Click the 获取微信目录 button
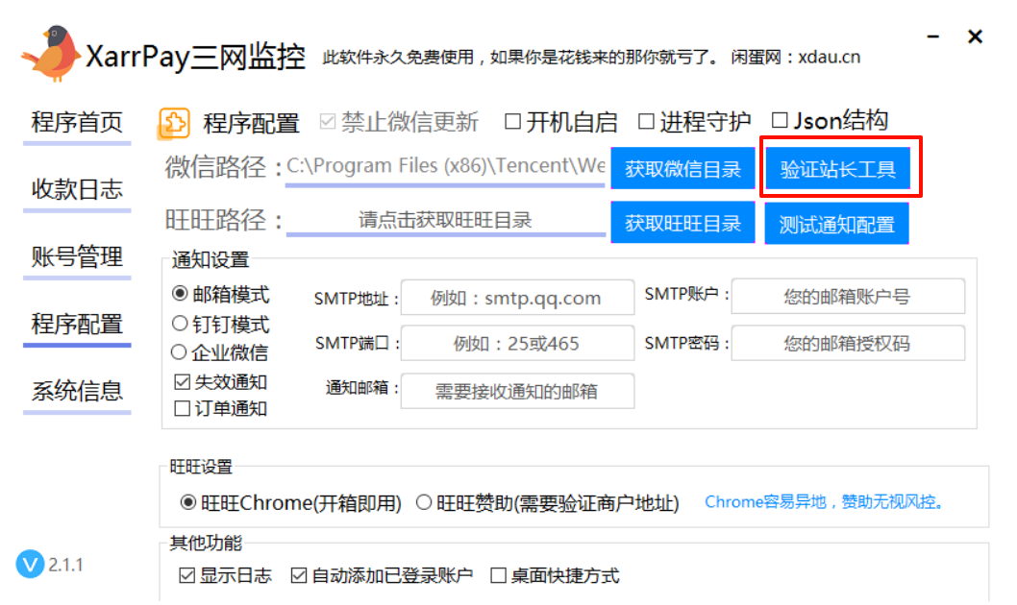This screenshot has width=1017, height=605. coord(682,168)
